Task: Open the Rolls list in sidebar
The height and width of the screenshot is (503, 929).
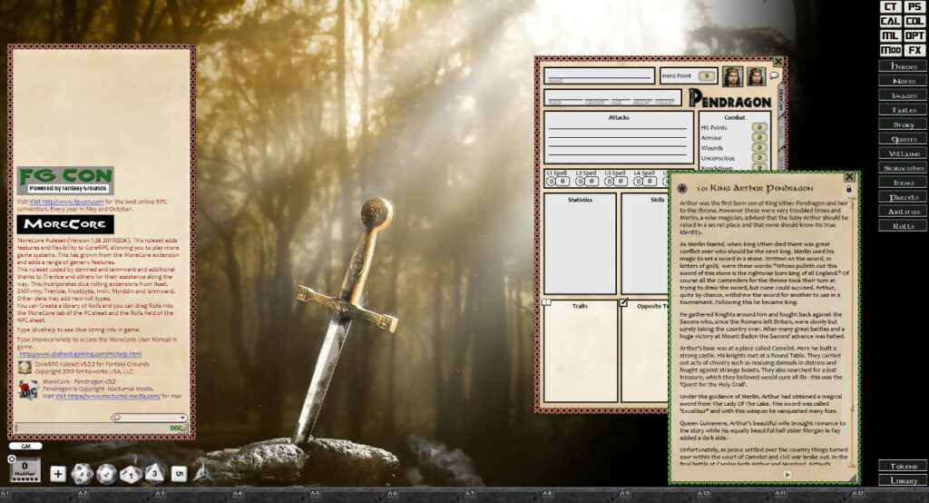Action: click(x=904, y=226)
